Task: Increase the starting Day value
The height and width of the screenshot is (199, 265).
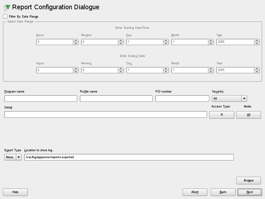Action: pyautogui.click(x=166, y=40)
